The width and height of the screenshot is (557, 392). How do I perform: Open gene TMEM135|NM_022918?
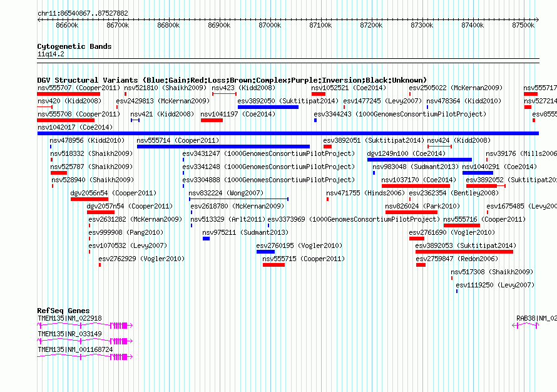69,319
